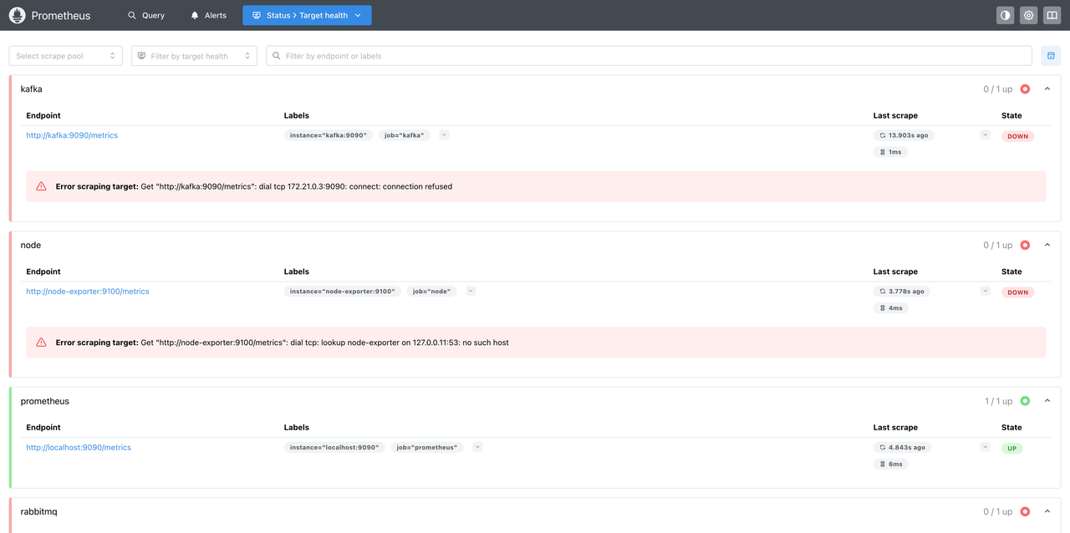Image resolution: width=1070 pixels, height=533 pixels.
Task: Collapse the rabbitmq pool panel
Action: click(x=1047, y=511)
